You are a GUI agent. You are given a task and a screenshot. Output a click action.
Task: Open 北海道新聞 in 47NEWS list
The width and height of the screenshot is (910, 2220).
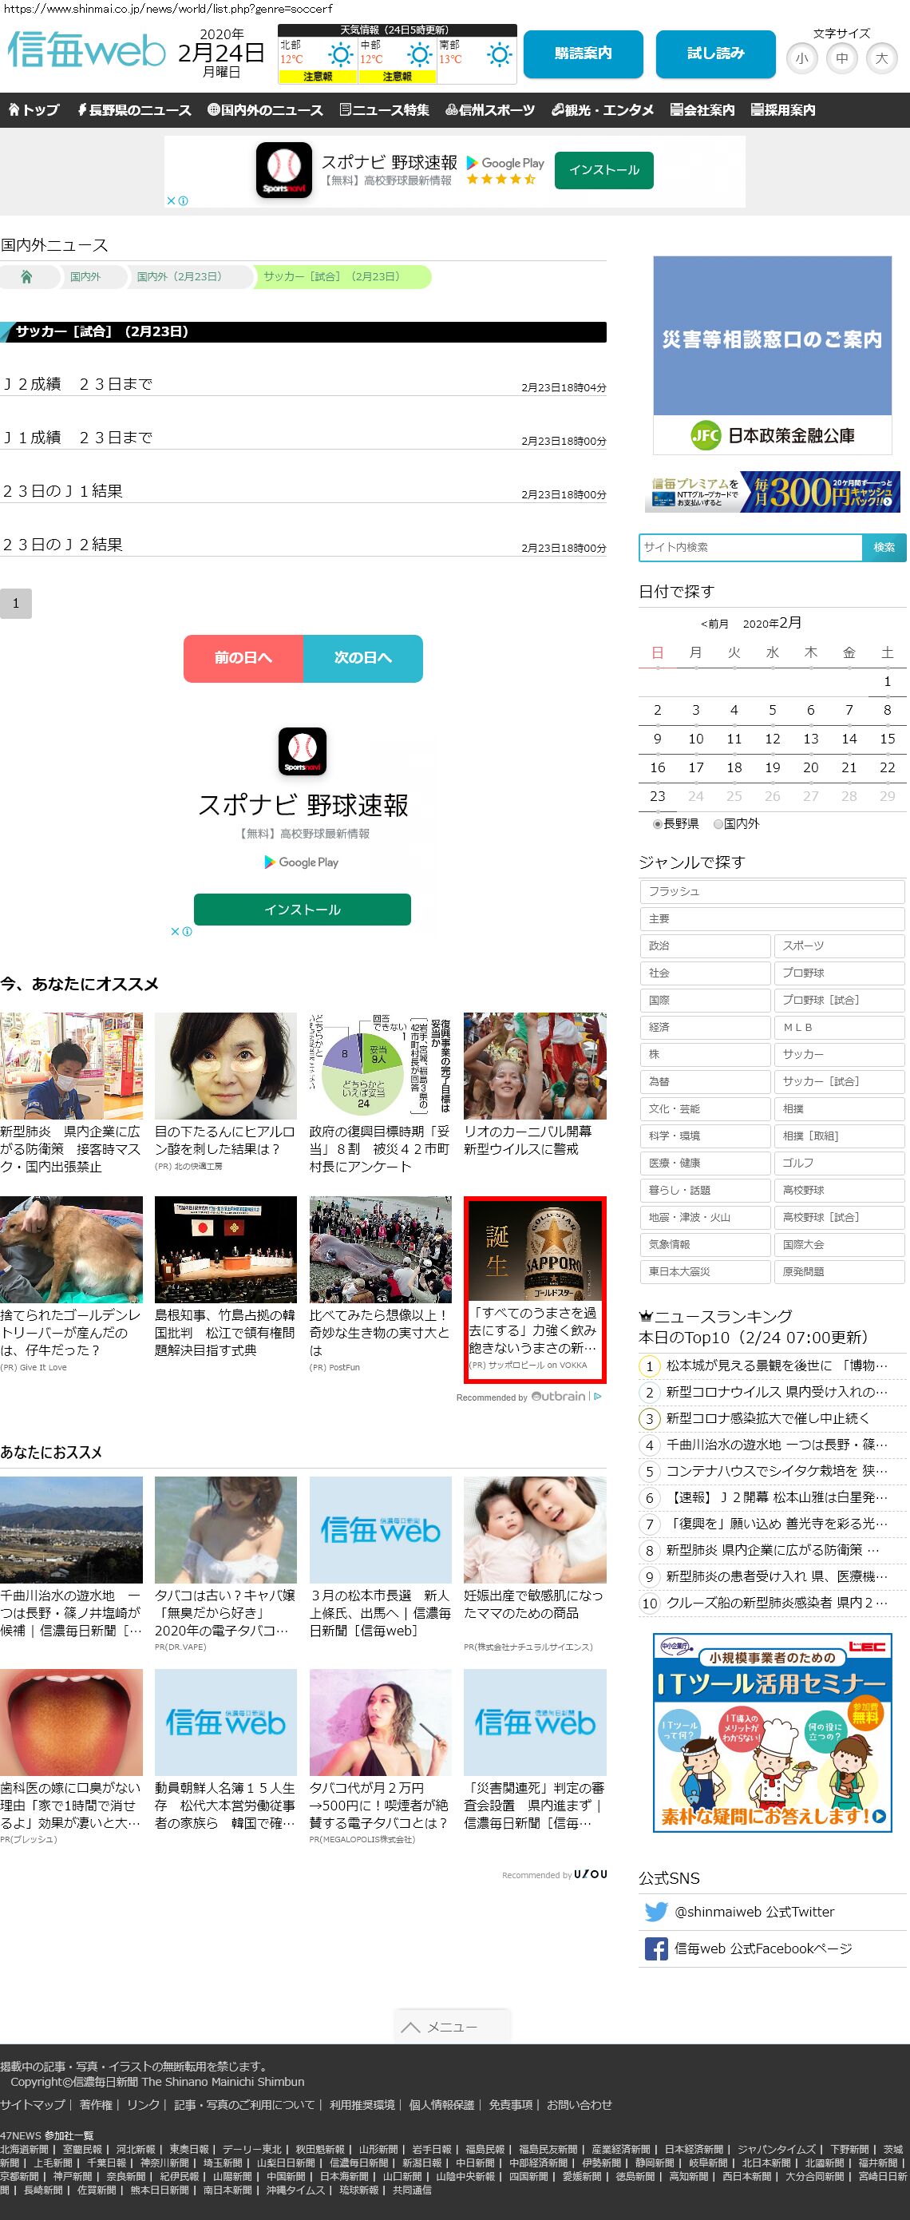pyautogui.click(x=24, y=2150)
